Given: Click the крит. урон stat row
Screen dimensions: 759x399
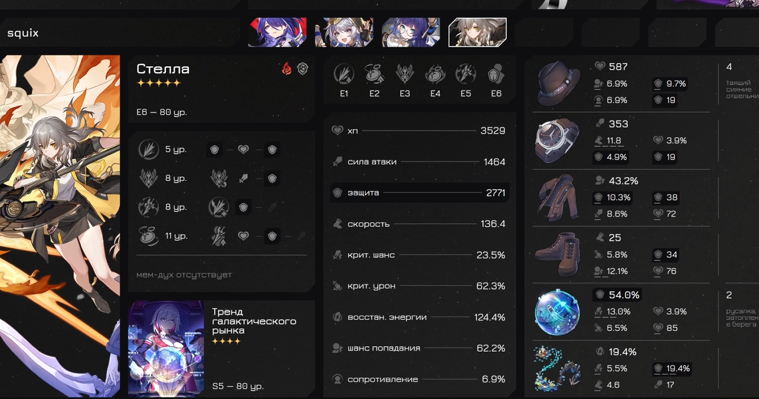Looking at the screenshot, I should [x=419, y=286].
